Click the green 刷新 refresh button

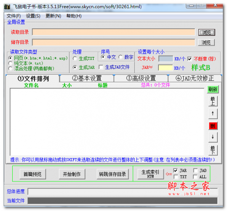213,89
